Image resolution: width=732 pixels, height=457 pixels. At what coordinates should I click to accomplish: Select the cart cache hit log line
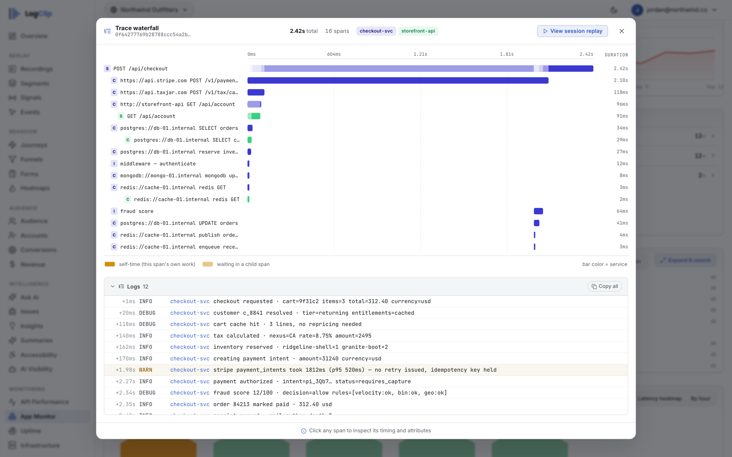tap(366, 324)
